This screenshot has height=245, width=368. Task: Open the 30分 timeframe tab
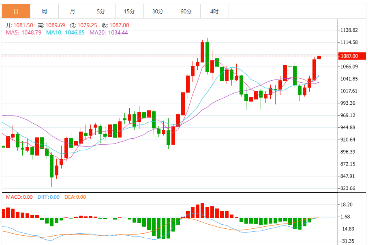158,11
